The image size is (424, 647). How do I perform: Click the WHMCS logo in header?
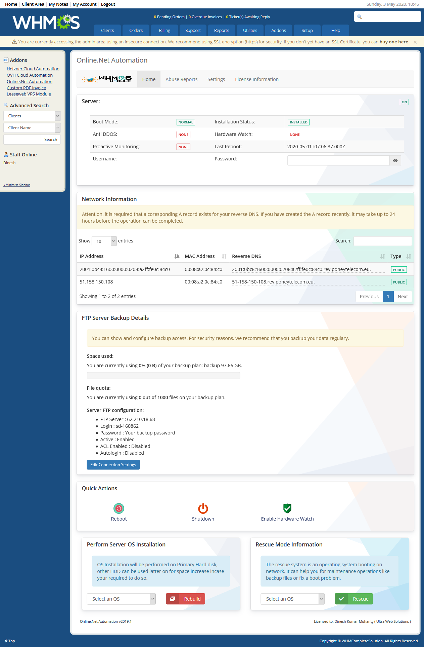[x=46, y=22]
